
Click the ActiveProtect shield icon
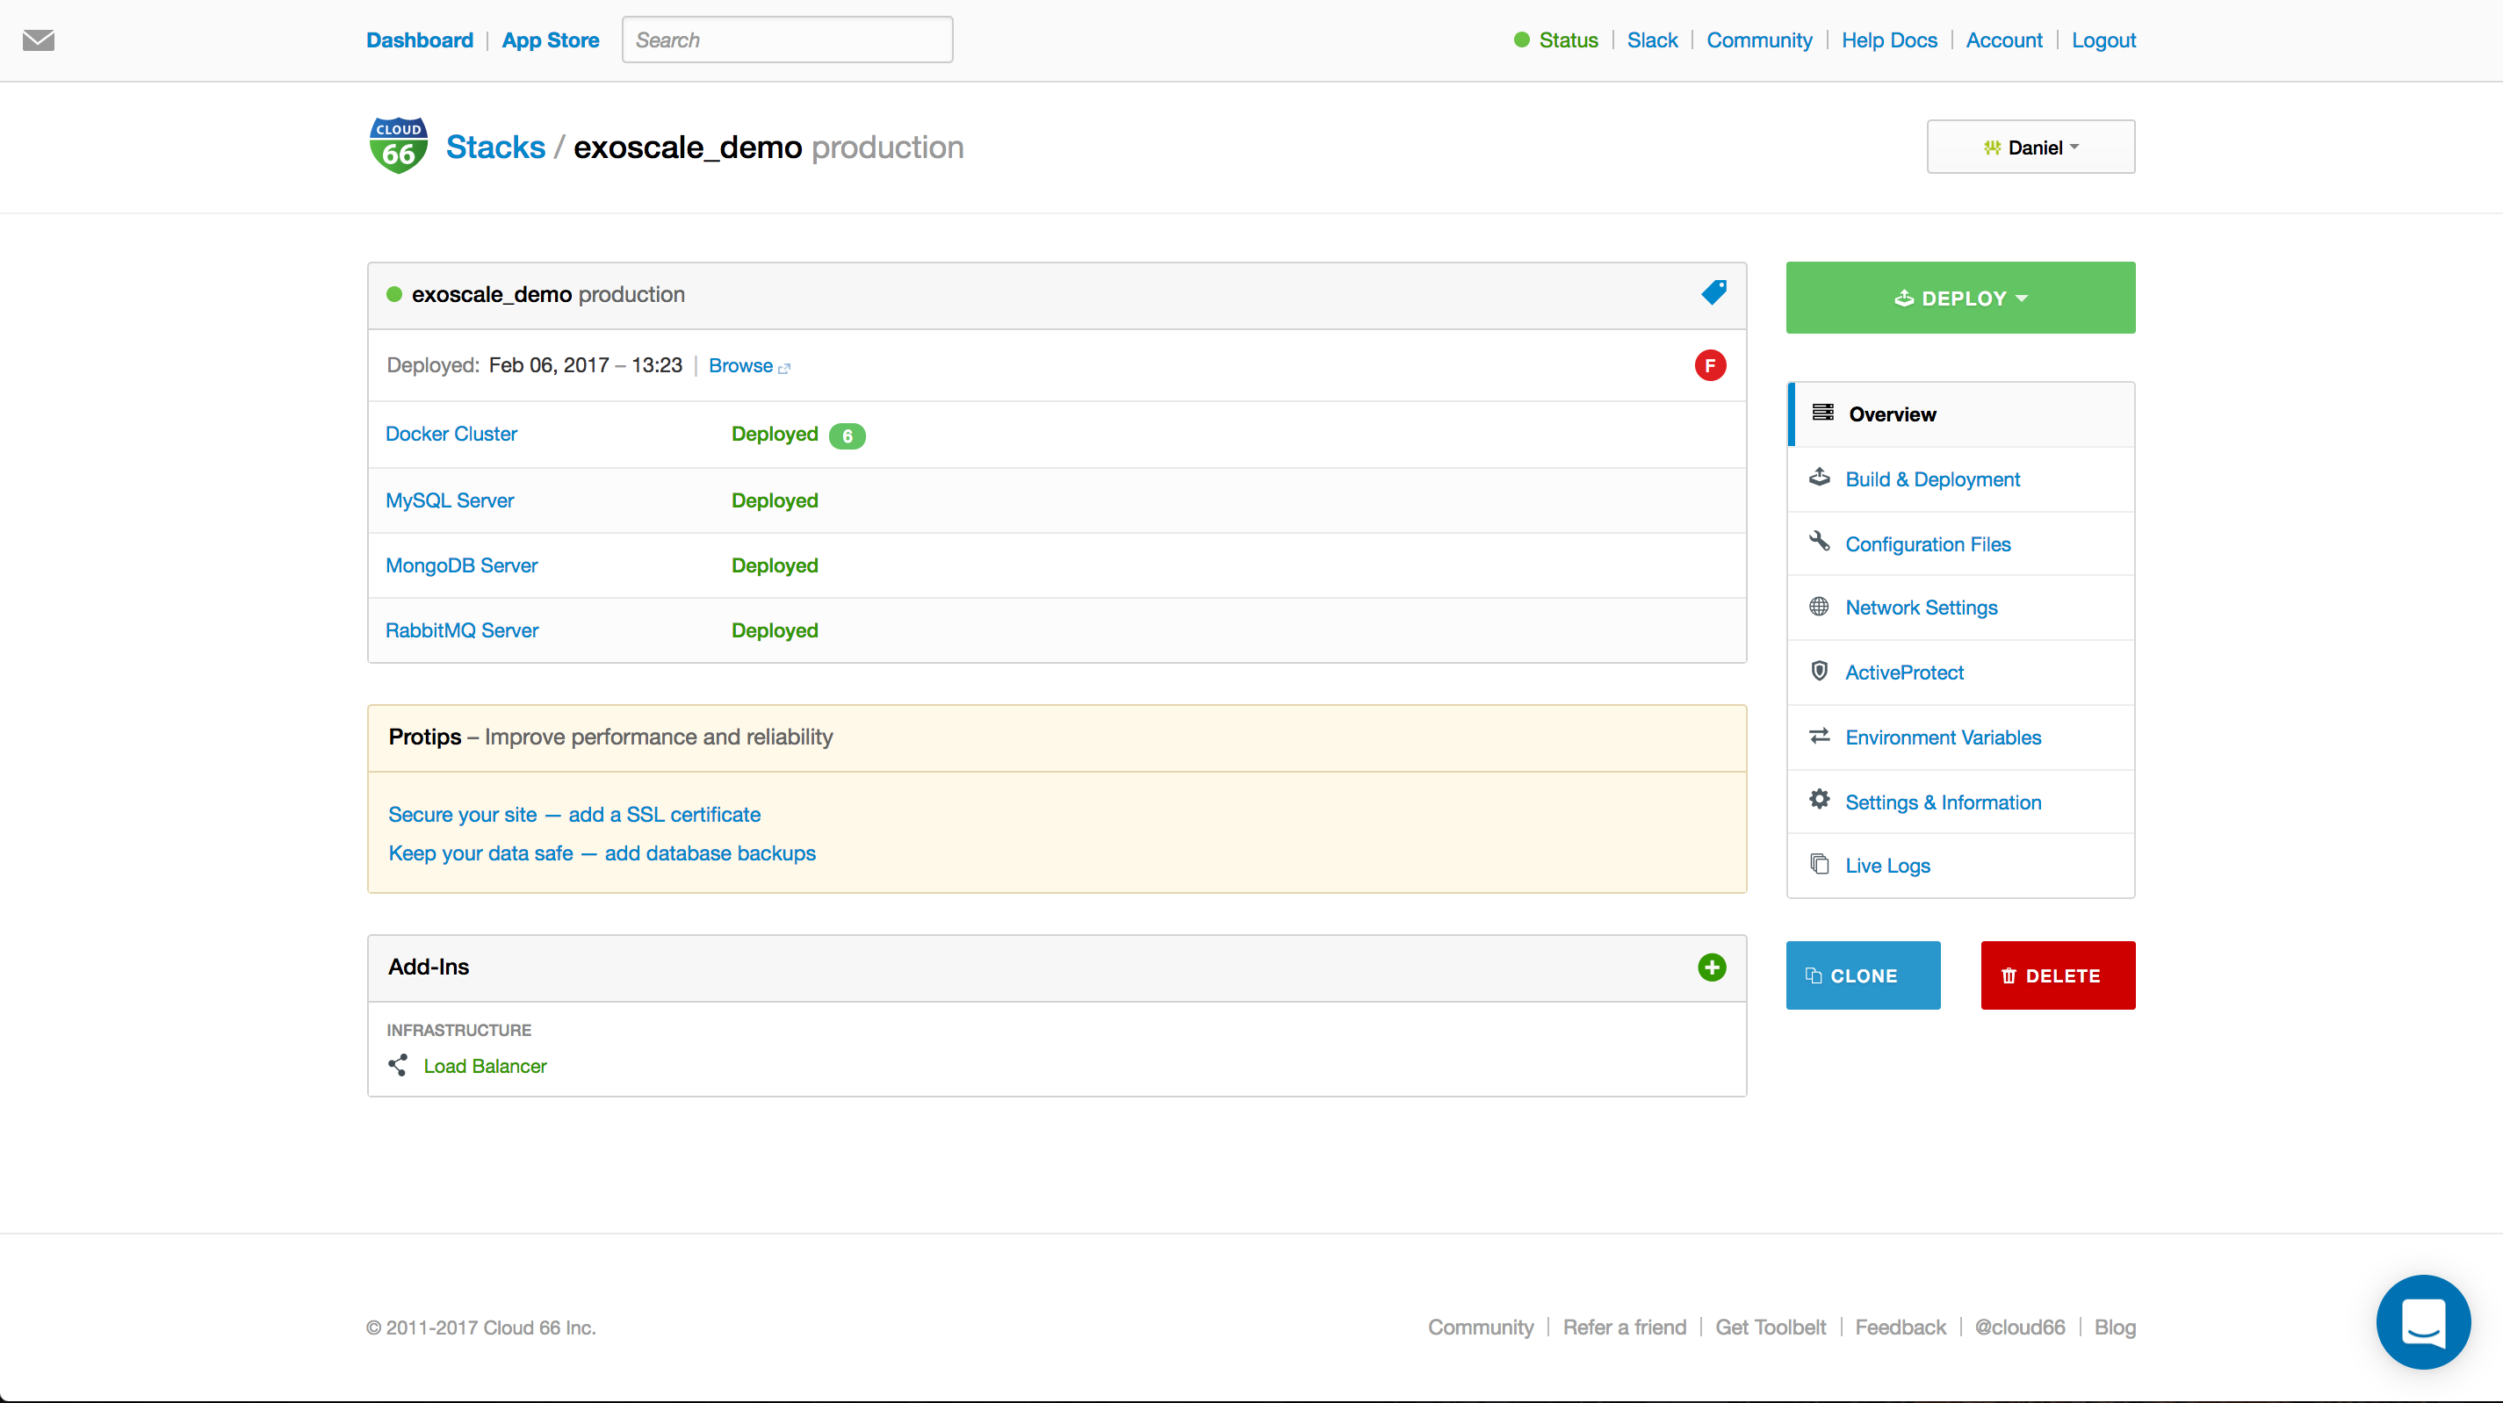[x=1821, y=671]
